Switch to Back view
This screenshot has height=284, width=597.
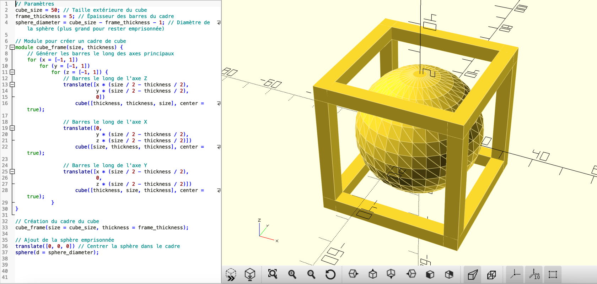coord(449,274)
